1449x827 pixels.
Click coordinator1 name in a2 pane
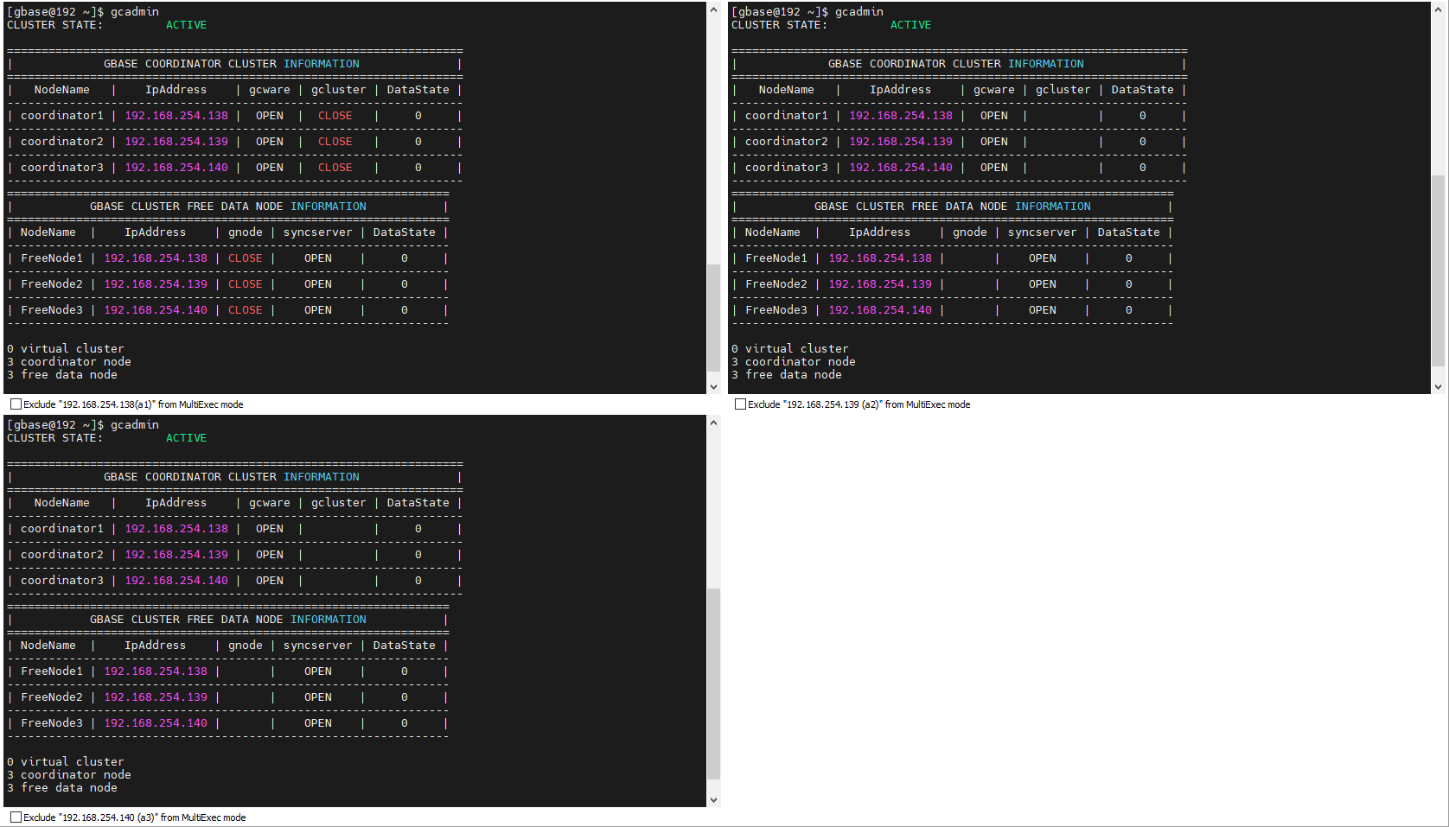pyautogui.click(x=787, y=116)
